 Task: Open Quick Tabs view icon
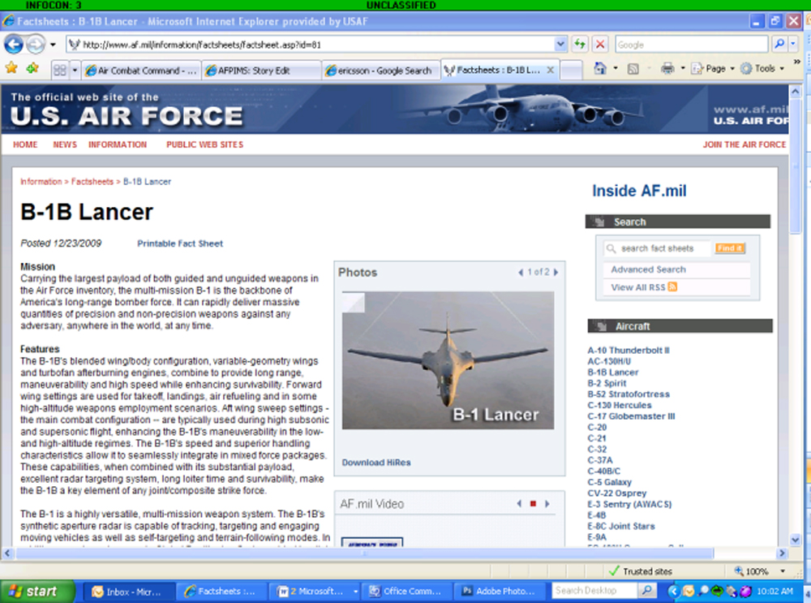tap(60, 68)
